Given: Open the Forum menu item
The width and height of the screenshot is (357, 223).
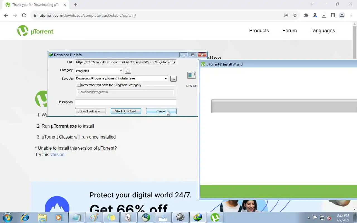Looking at the screenshot, I should [x=290, y=31].
